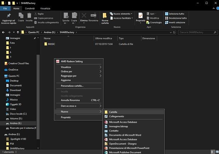This screenshot has height=154, width=219.
Task: Click Inverti selezione
Action: pos(175,22)
